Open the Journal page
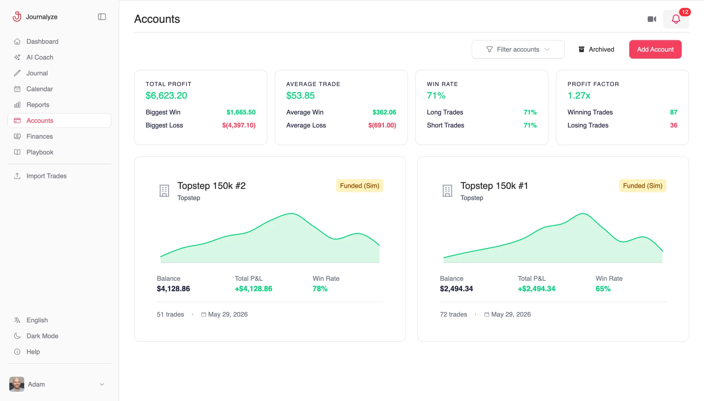Viewport: 704px width, 401px height. pyautogui.click(x=59, y=73)
